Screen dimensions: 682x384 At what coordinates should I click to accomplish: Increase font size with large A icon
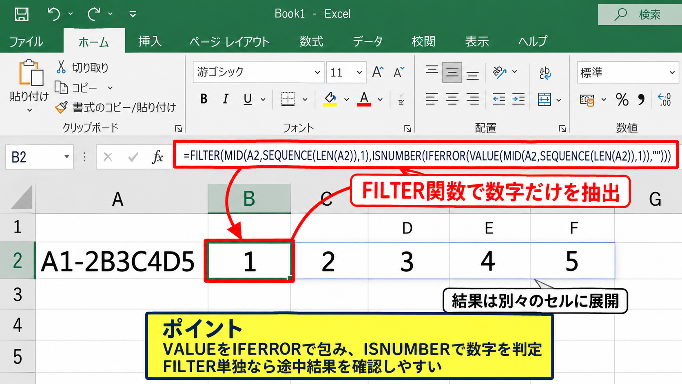pos(378,72)
